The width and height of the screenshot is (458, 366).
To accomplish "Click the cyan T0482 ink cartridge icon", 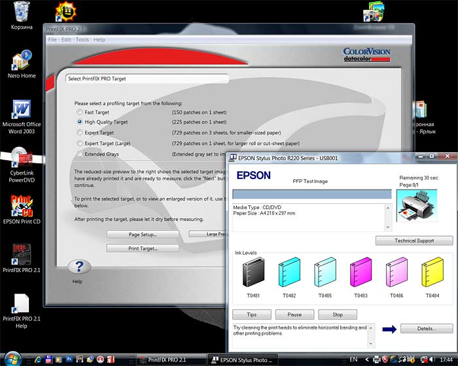I will tap(289, 272).
